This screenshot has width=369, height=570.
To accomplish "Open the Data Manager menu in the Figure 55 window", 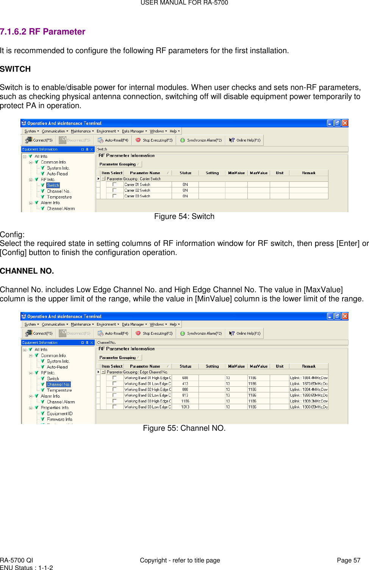I will click(x=134, y=324).
